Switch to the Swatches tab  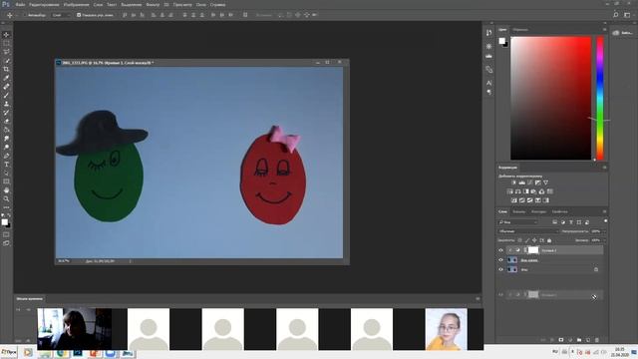click(520, 30)
